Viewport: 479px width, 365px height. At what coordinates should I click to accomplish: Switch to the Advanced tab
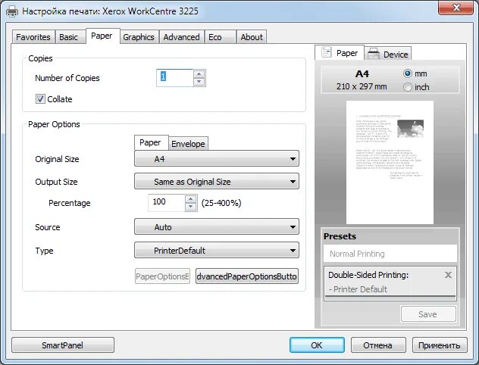(x=181, y=37)
